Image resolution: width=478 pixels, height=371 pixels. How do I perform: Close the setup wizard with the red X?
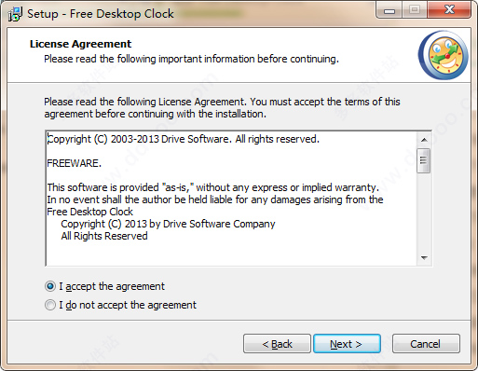tap(449, 10)
